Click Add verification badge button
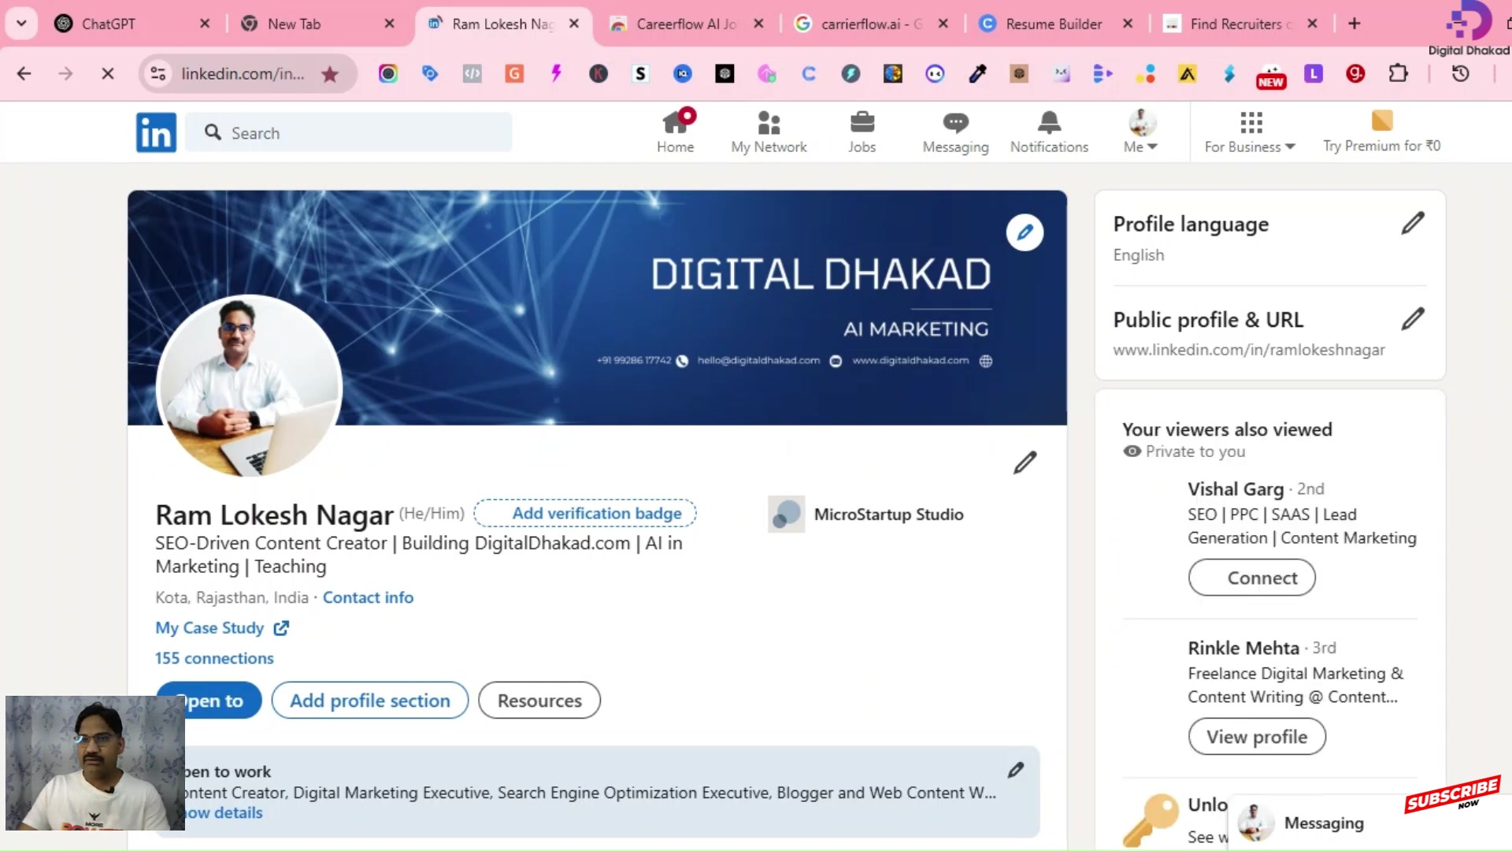Screen dimensions: 1512x851 point(585,513)
